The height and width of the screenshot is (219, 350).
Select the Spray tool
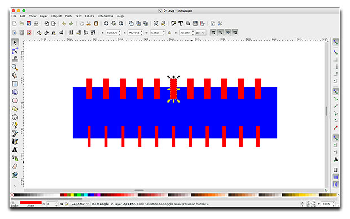[x=15, y=158]
